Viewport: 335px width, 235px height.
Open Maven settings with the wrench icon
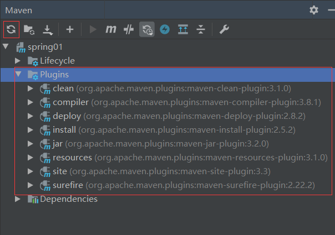coord(224,29)
